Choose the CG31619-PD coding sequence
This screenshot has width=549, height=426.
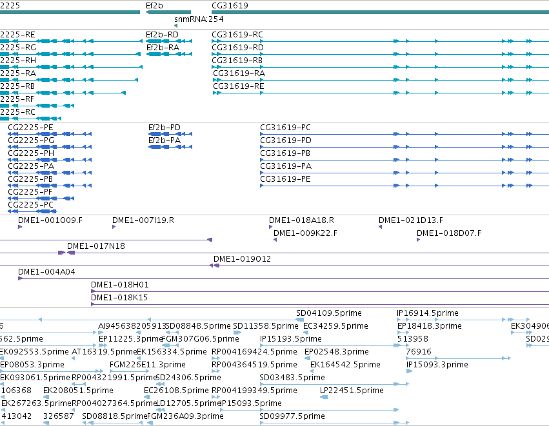[x=286, y=140]
